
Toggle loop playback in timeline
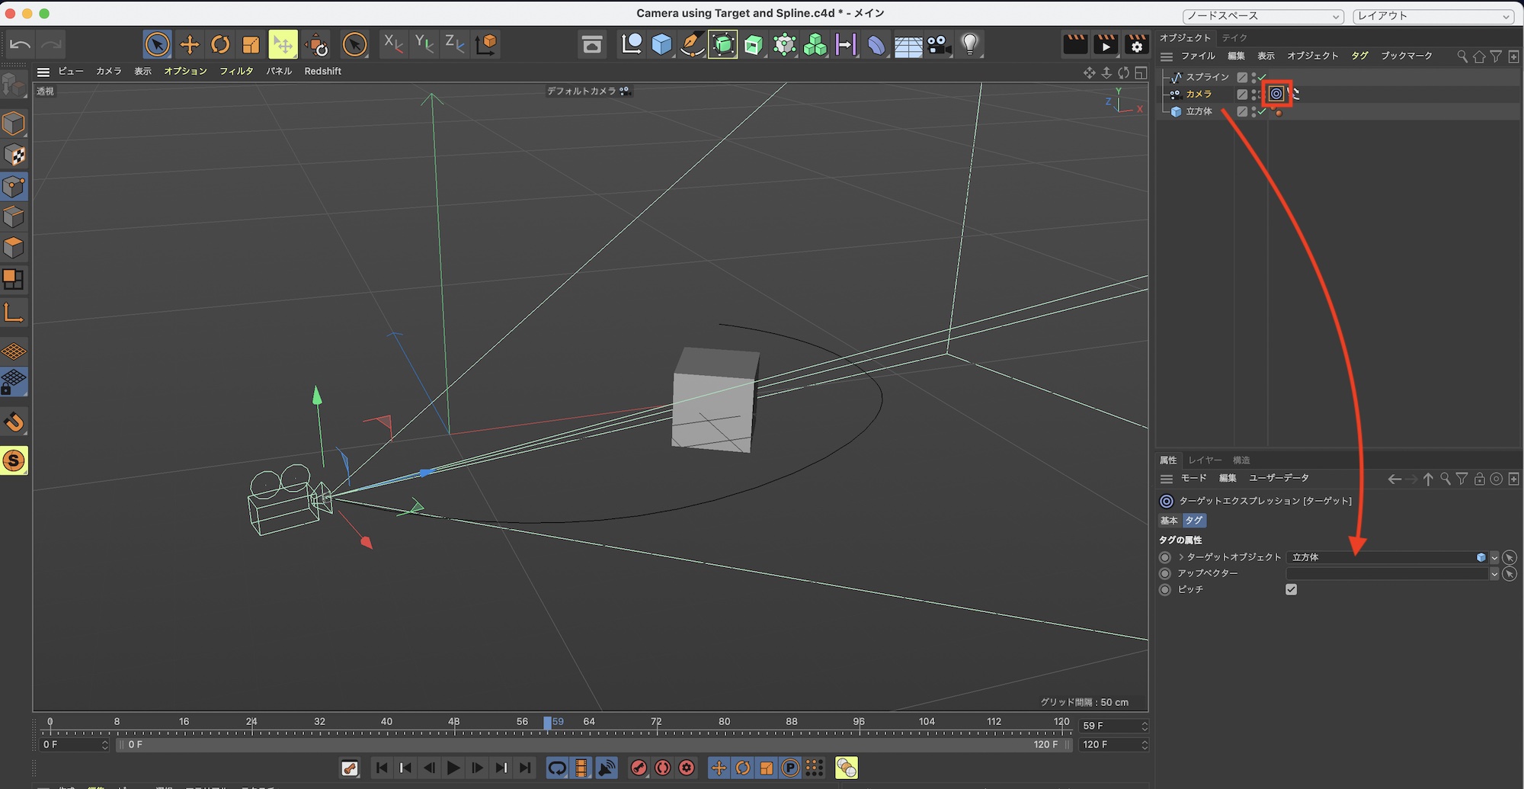(557, 768)
